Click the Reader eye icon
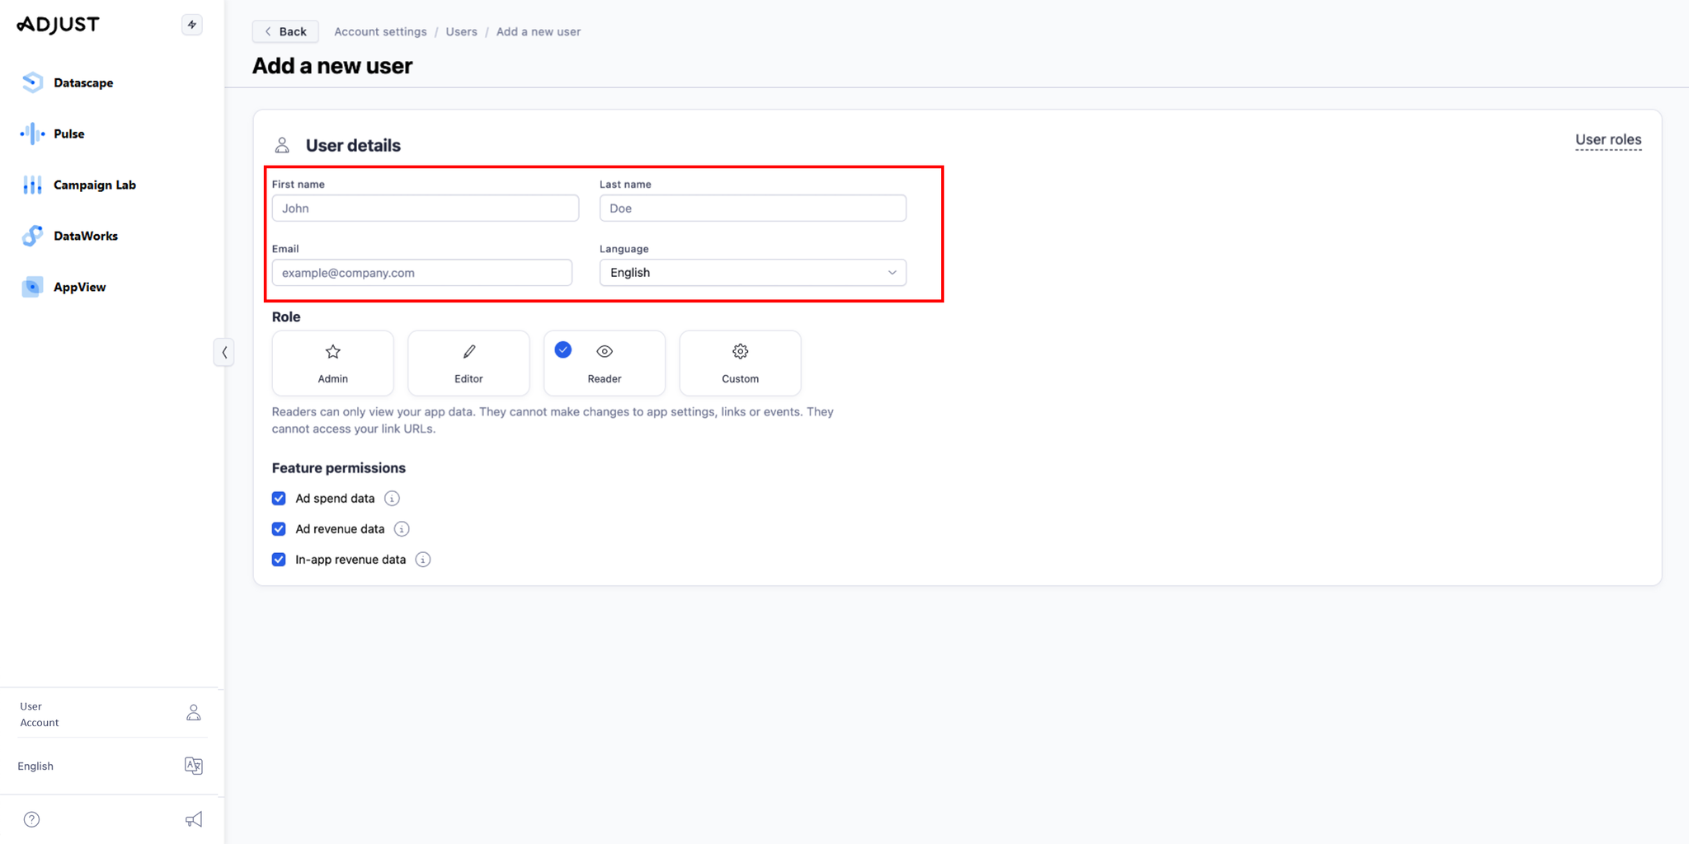1689x844 pixels. pyautogui.click(x=605, y=352)
